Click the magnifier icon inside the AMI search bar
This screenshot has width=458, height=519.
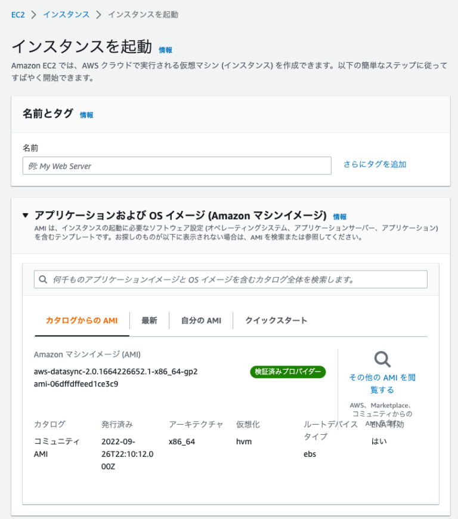click(42, 279)
